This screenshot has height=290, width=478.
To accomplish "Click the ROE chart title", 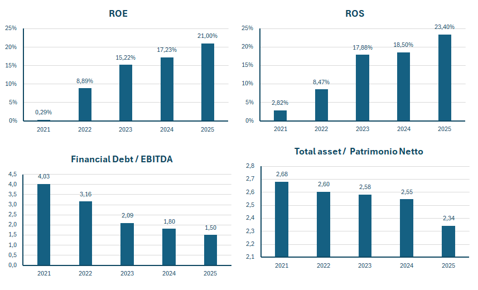I will pos(118,13).
